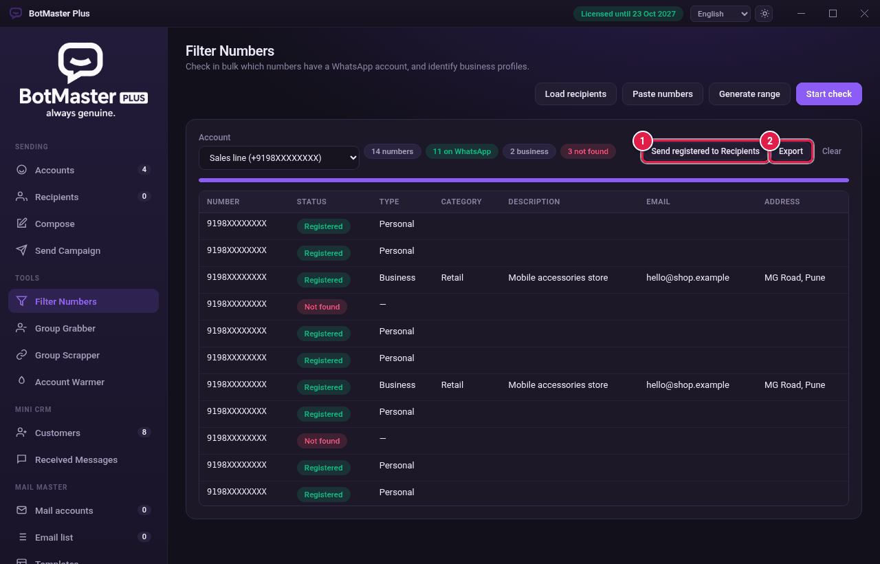Click the Paste numbers button
This screenshot has height=564, width=880.
point(663,94)
